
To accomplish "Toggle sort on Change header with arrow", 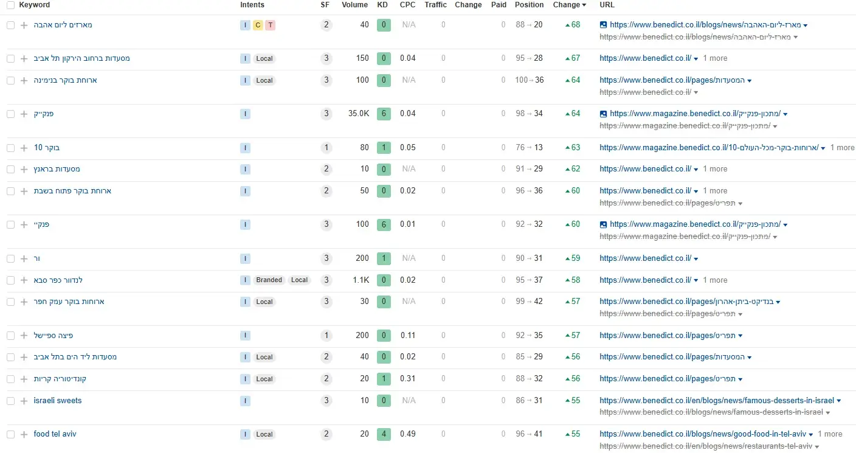I will click(x=570, y=5).
